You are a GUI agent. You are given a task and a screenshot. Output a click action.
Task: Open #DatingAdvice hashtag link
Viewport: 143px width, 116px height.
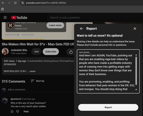tap(51, 61)
